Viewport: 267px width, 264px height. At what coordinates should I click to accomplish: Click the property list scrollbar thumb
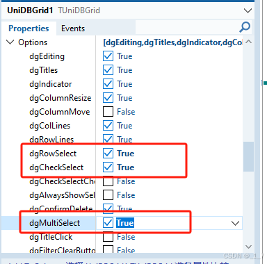click(x=248, y=156)
